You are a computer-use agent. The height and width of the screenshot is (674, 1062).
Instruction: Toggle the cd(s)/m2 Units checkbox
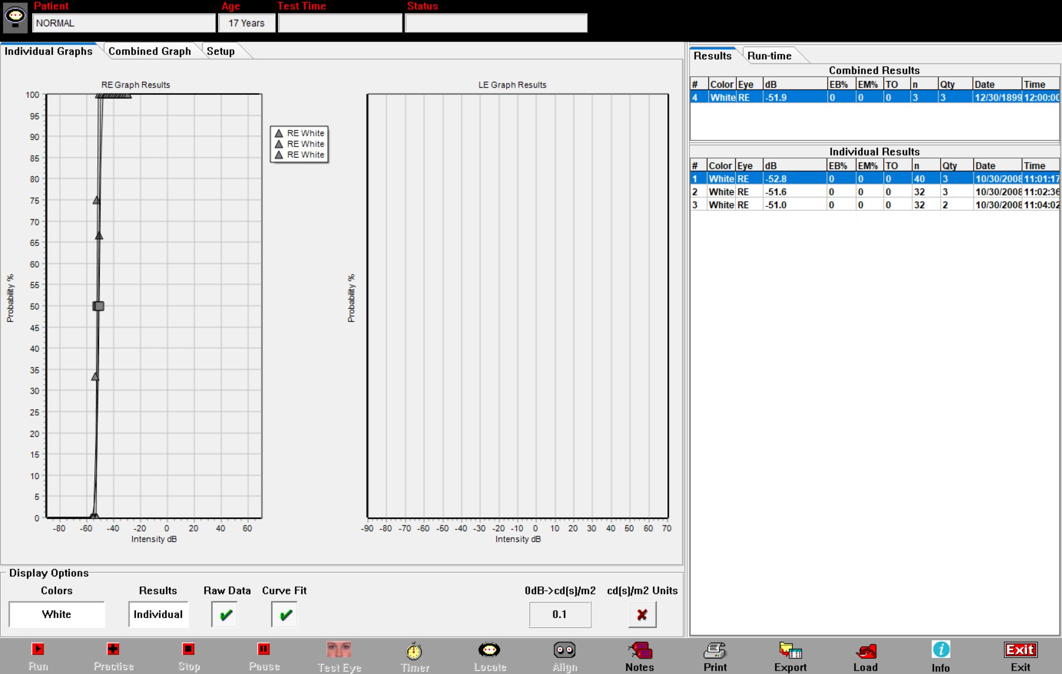[x=642, y=615]
